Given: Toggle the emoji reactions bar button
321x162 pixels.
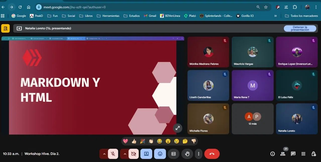Looking at the screenshot, I should pos(160,154).
